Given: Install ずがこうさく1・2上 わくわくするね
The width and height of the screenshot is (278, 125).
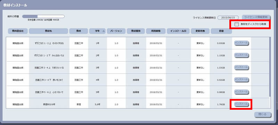Looking at the screenshot, I should coord(241,43).
